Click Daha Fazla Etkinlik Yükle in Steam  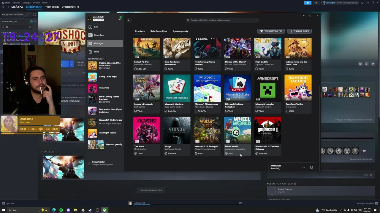[x=151, y=190]
